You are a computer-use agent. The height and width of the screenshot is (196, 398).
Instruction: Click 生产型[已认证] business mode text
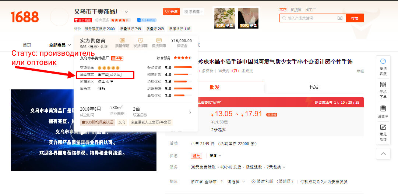coord(110,75)
